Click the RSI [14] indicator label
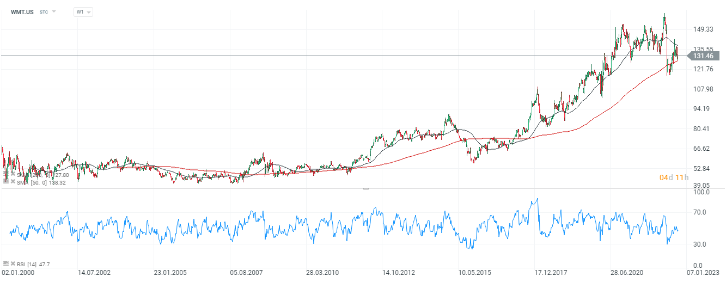This screenshot has width=726, height=282. coord(27,263)
